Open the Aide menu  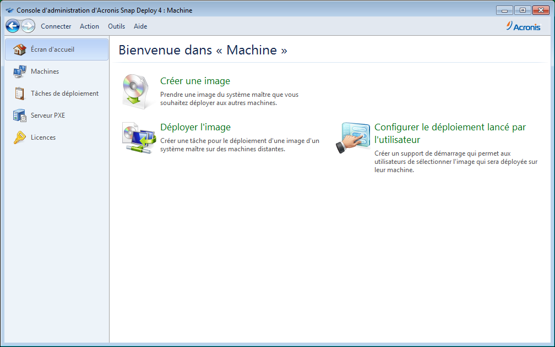click(140, 26)
